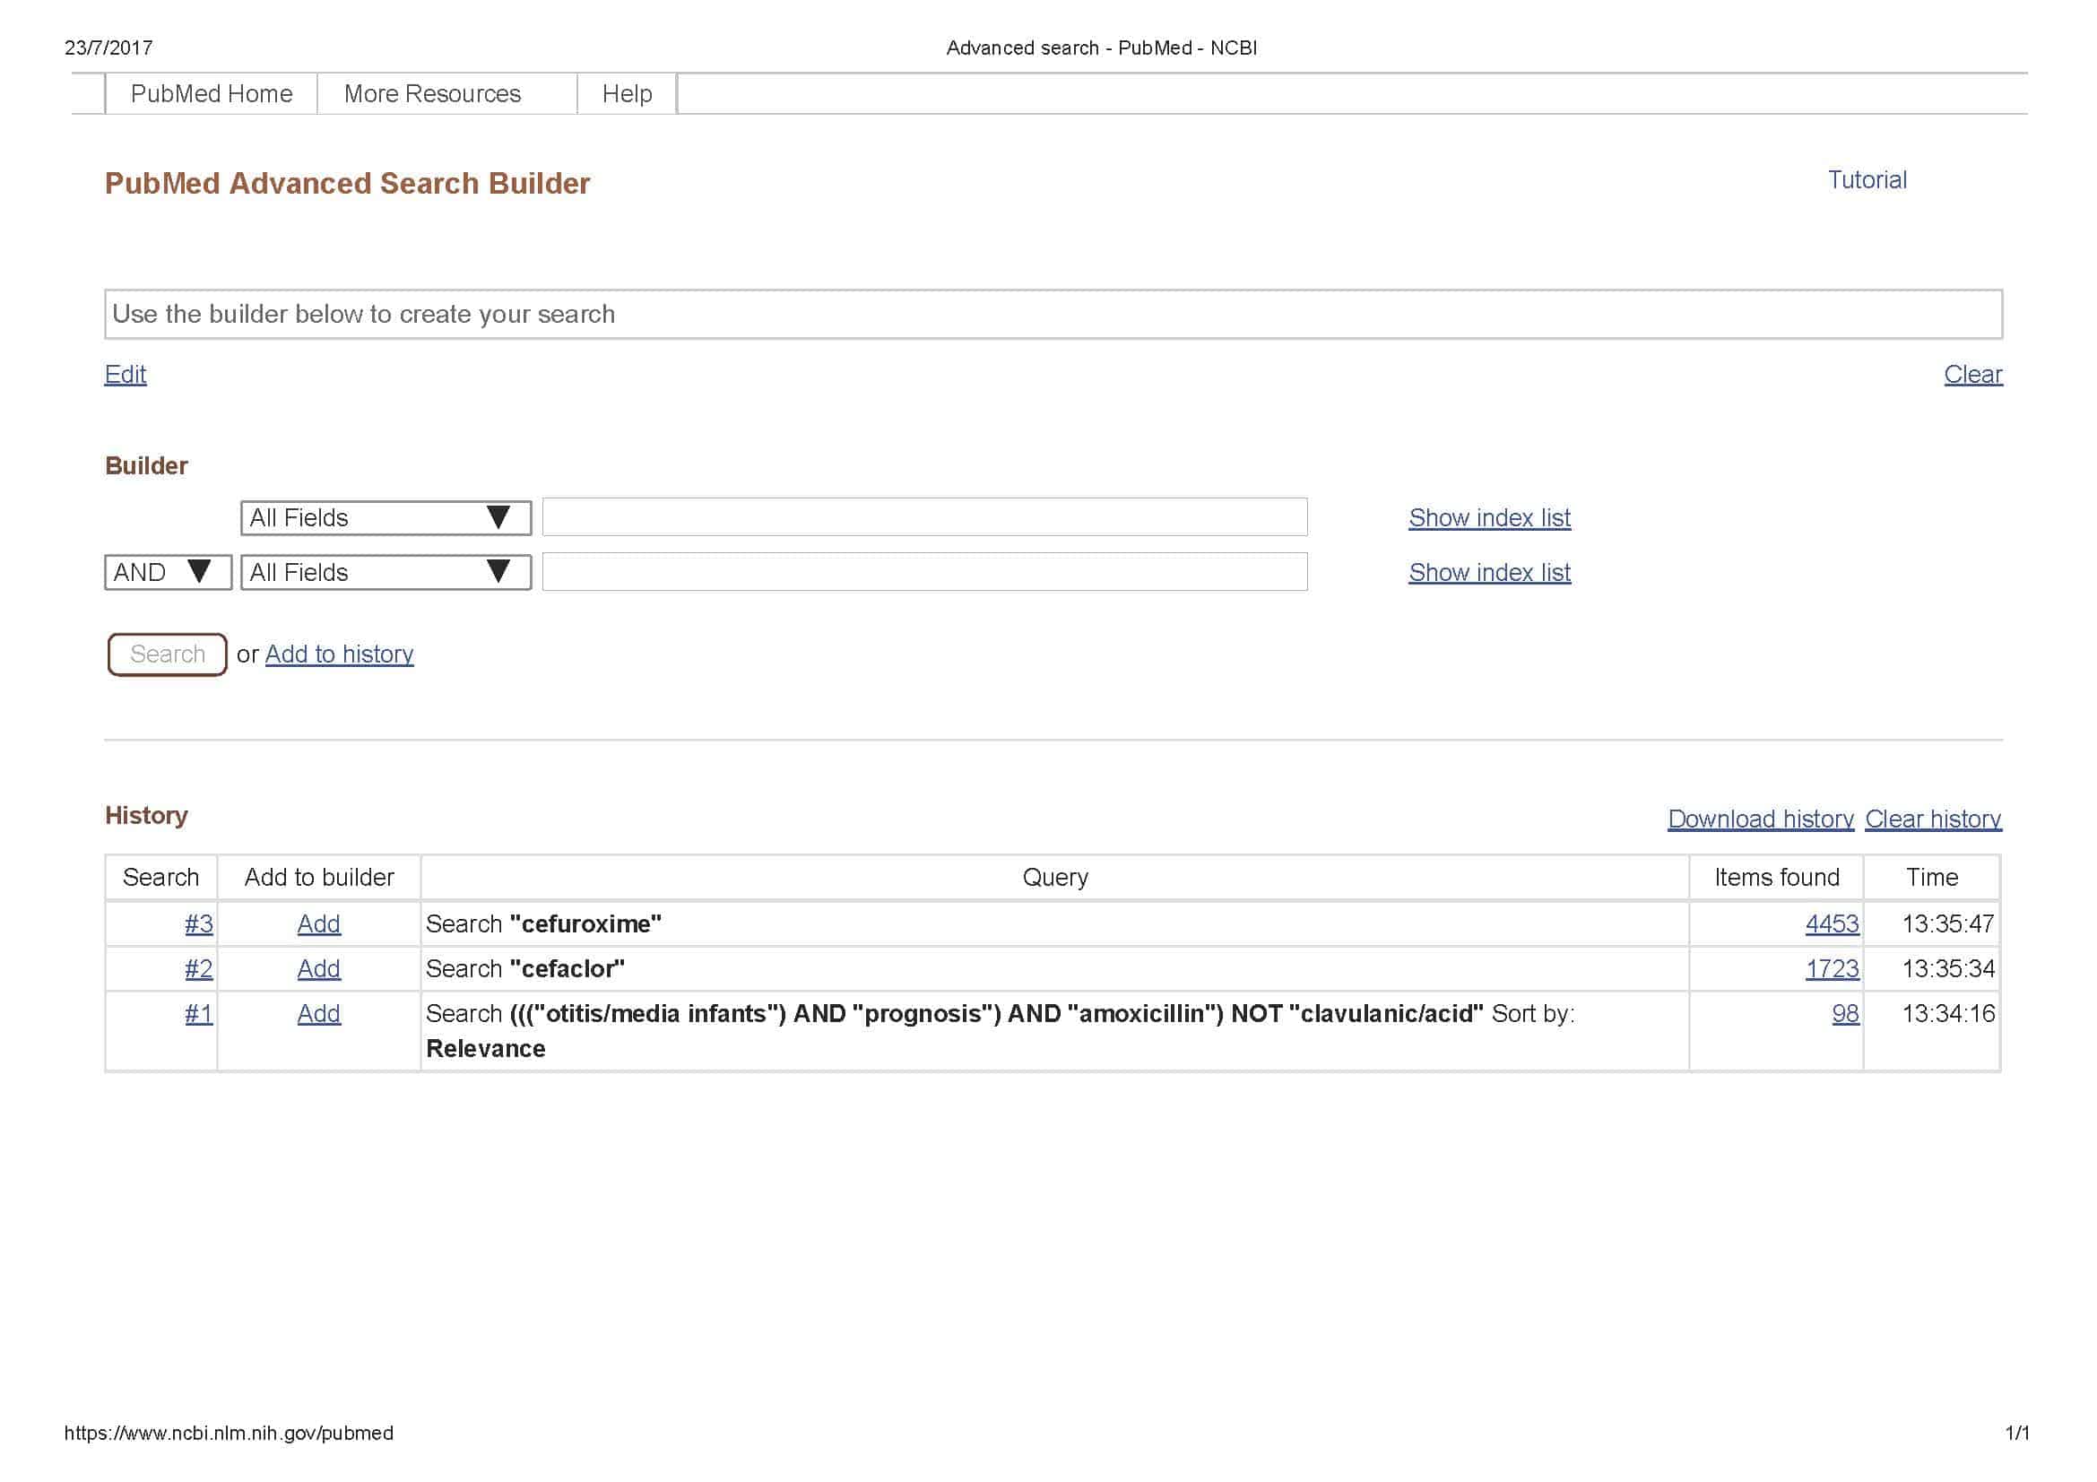Open the More Resources menu

coord(432,94)
